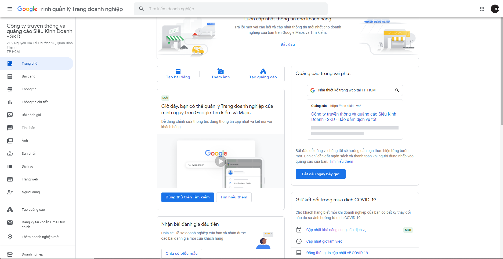
Task: Click the person illustration in review card
Action: click(x=263, y=243)
